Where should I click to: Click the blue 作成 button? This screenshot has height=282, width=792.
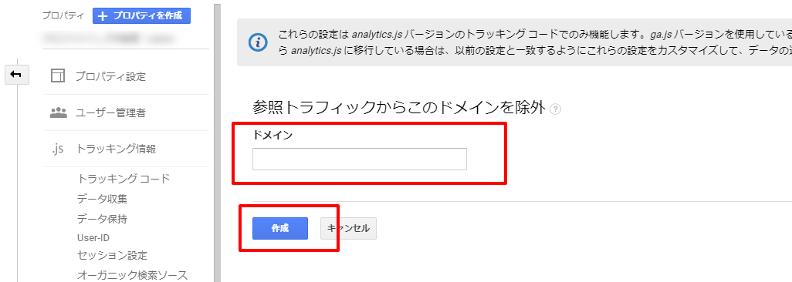(280, 228)
